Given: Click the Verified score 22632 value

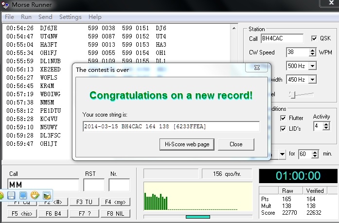Looking at the screenshot, I should 314,213.
